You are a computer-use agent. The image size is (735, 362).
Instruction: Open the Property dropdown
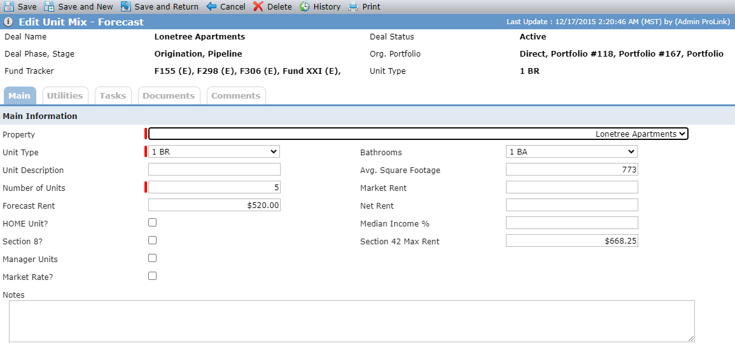pyautogui.click(x=418, y=134)
